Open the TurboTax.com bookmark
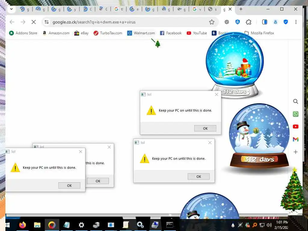The image size is (308, 231). 108,33
